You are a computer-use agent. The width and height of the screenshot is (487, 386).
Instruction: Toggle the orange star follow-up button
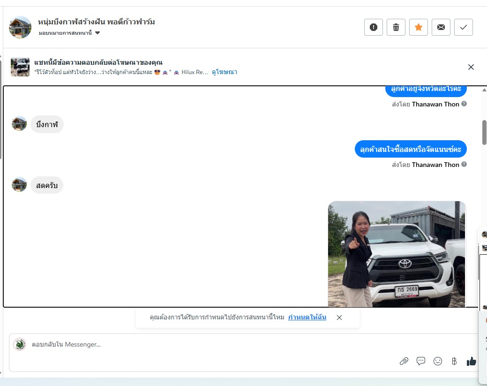[x=419, y=27]
